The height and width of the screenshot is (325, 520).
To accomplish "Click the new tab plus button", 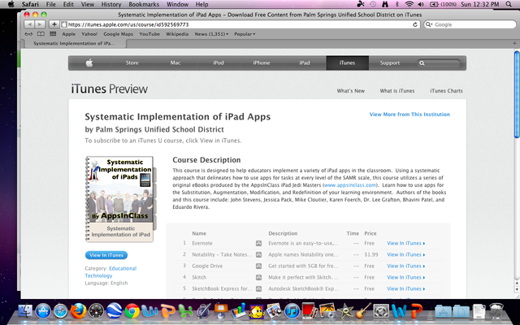I will (x=514, y=43).
